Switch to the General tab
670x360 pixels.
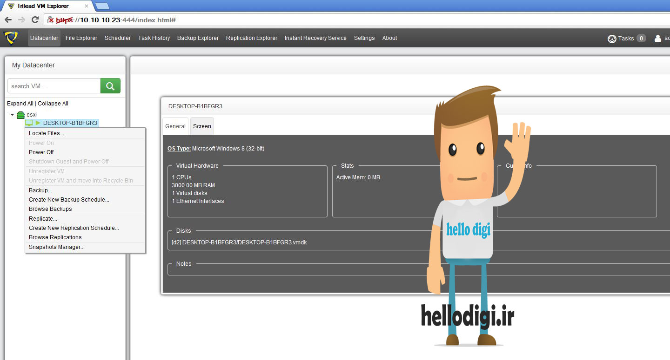coord(175,126)
